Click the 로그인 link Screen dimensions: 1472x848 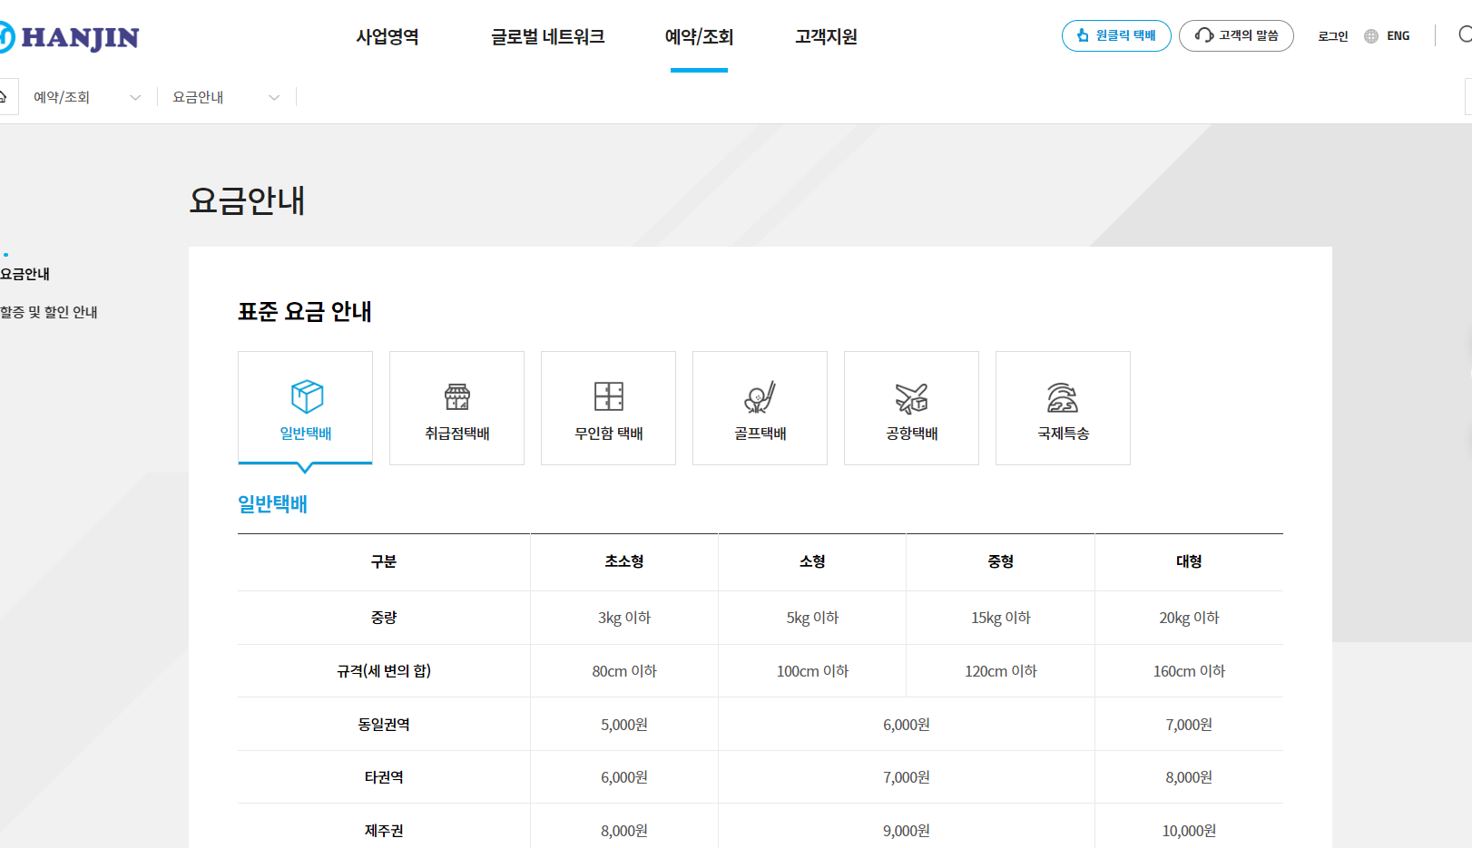1333,36
